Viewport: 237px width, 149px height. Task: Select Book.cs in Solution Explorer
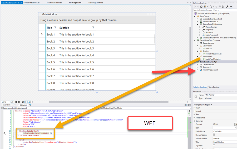point(209,48)
